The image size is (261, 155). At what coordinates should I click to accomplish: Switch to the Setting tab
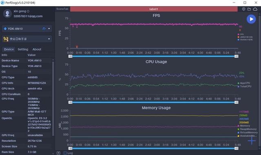click(23, 49)
